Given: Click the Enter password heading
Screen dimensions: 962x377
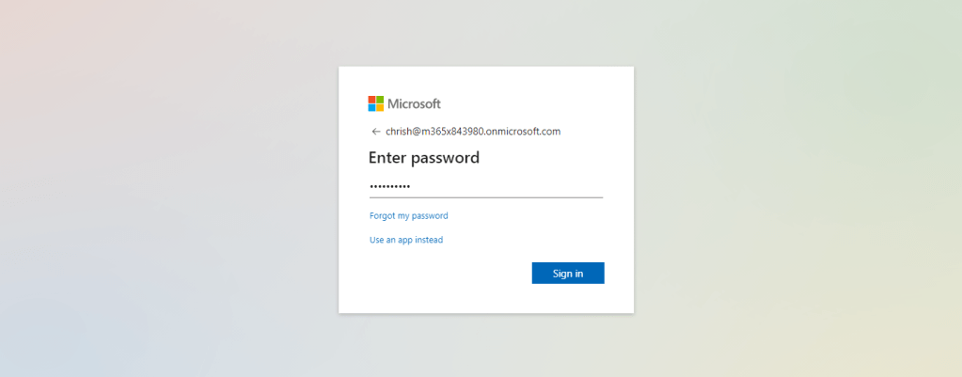Looking at the screenshot, I should click(x=424, y=158).
